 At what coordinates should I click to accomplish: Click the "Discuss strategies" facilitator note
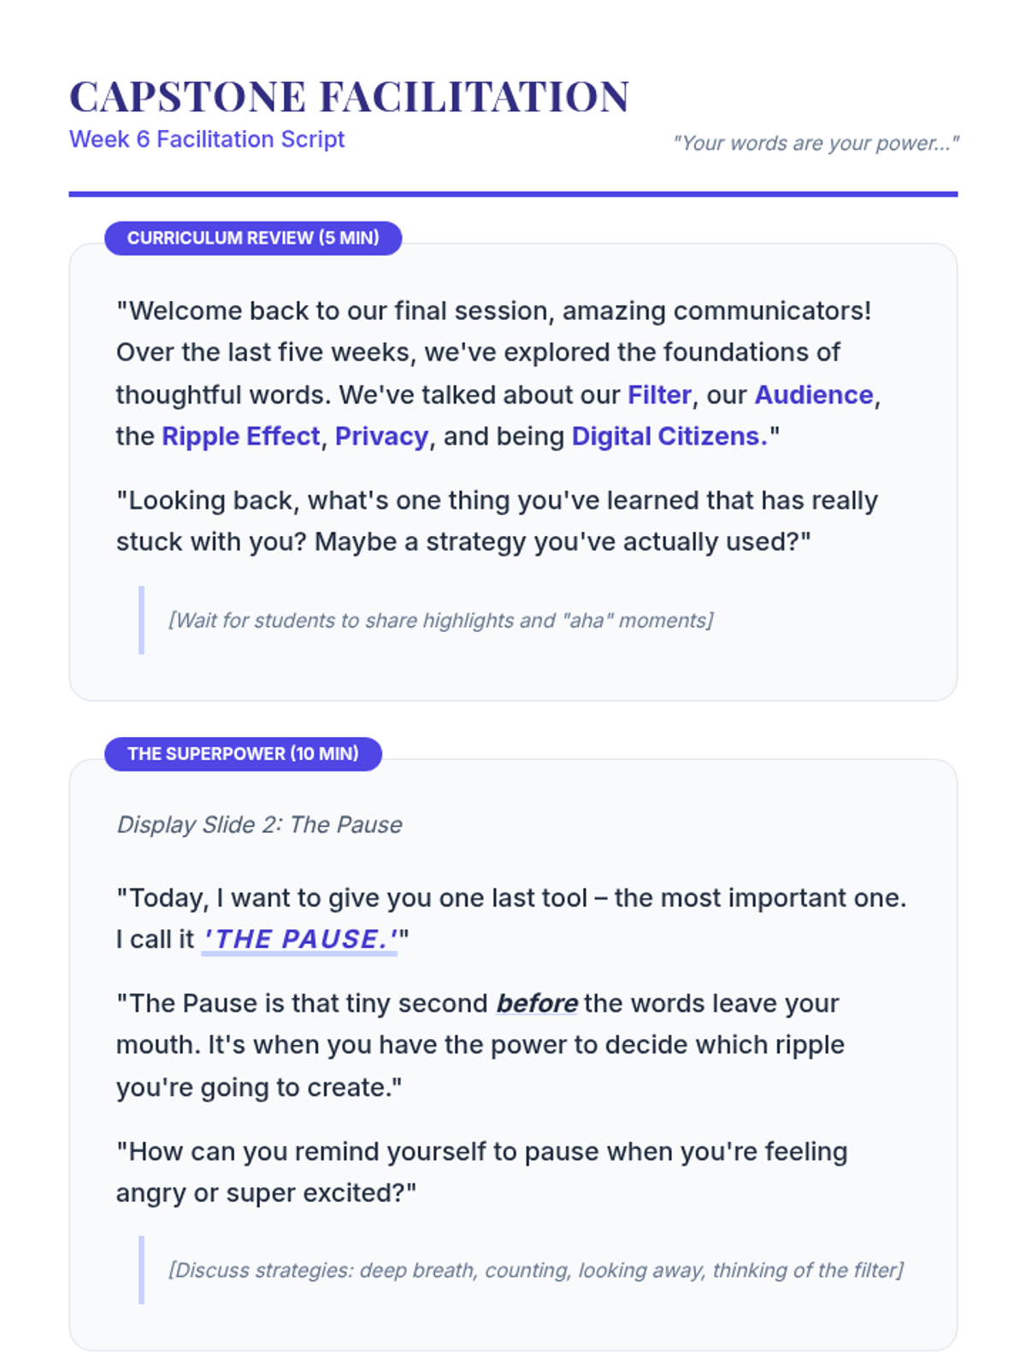[535, 1271]
